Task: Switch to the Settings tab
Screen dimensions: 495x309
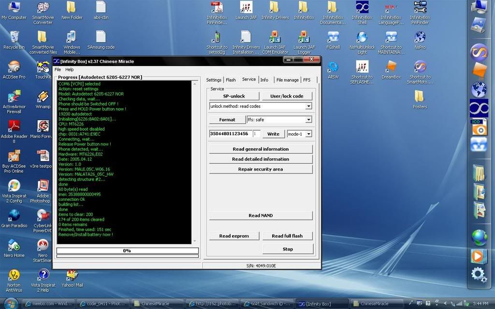Action: coord(214,80)
